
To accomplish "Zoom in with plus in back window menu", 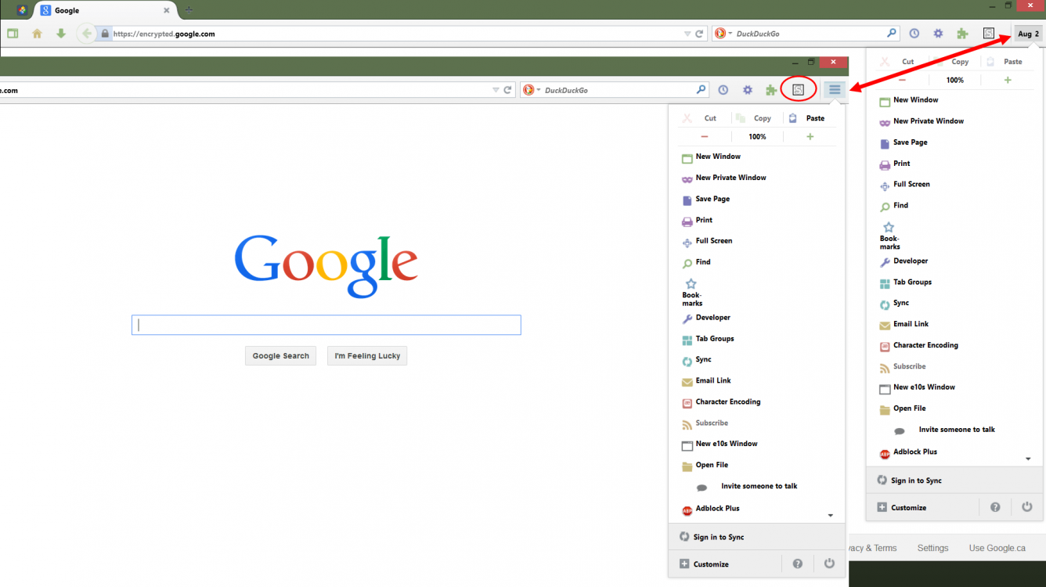I will 1008,80.
